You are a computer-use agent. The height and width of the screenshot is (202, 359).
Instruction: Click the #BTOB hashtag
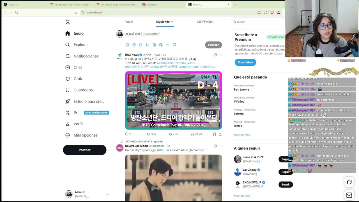[162, 150]
